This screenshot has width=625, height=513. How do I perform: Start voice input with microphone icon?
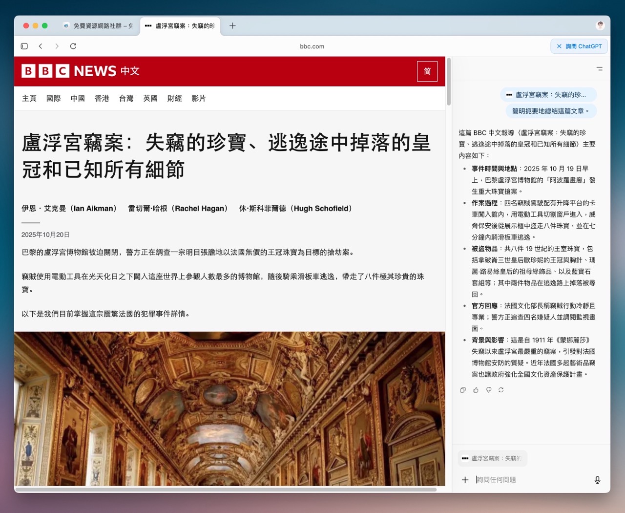597,480
